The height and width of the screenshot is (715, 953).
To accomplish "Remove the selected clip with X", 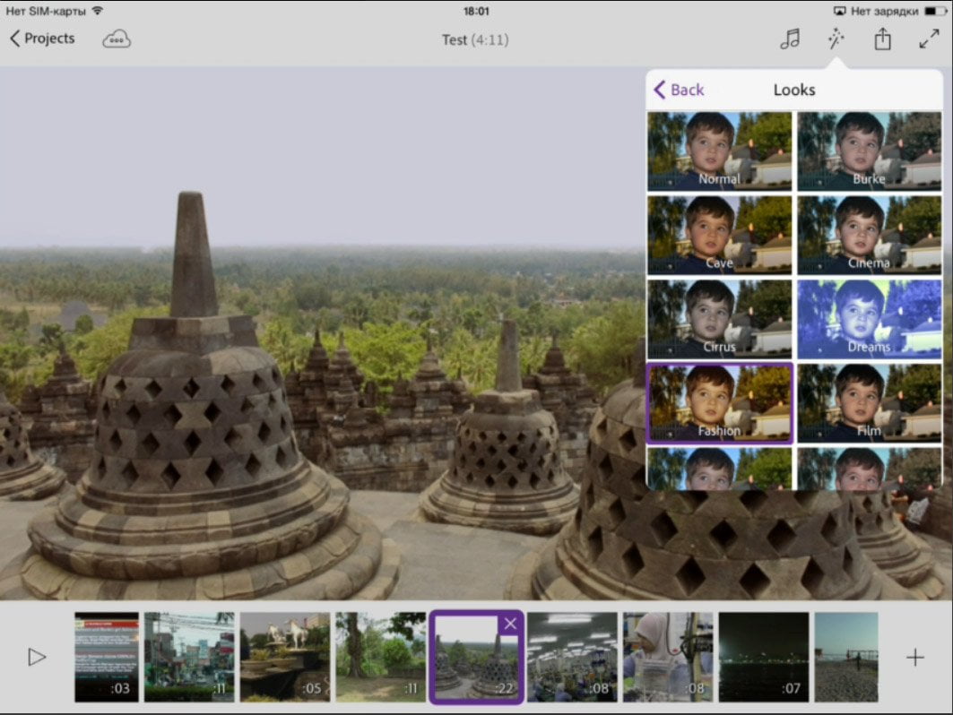I will (x=510, y=624).
